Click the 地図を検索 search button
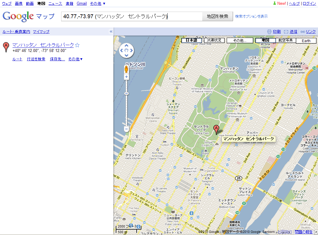This screenshot has width=318, height=235. [217, 16]
